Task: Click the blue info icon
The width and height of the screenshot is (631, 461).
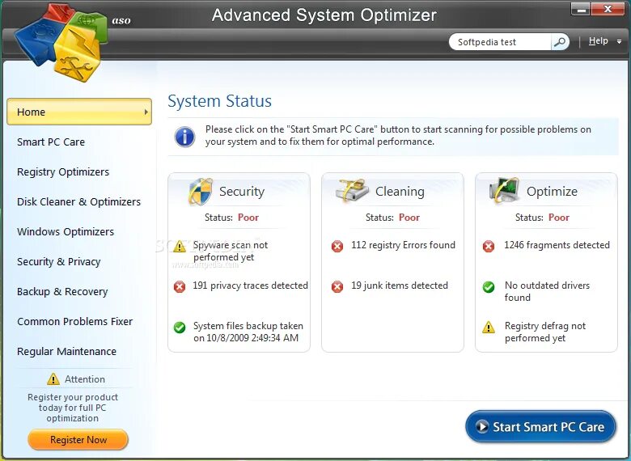Action: coord(184,136)
